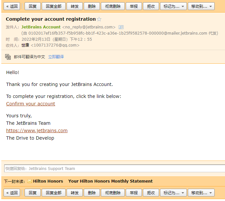Open top 移动到 dropdown
Viewport: 225px width, 201px height.
201,6
